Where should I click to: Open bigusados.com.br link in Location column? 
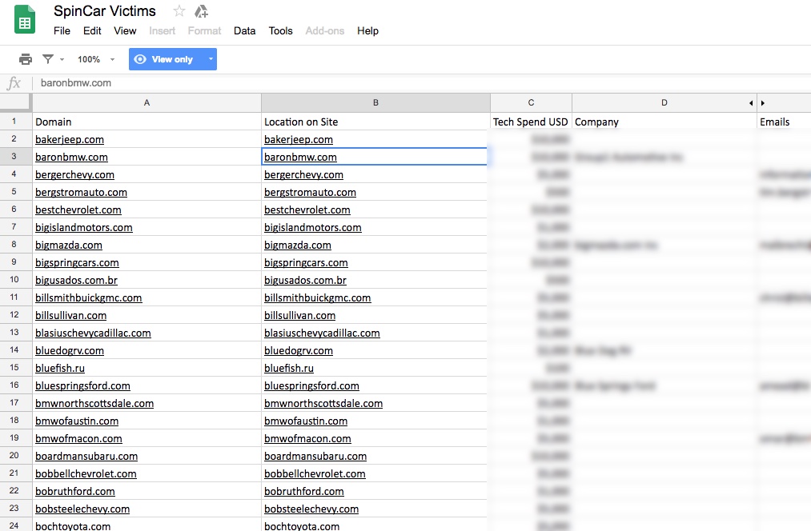305,280
